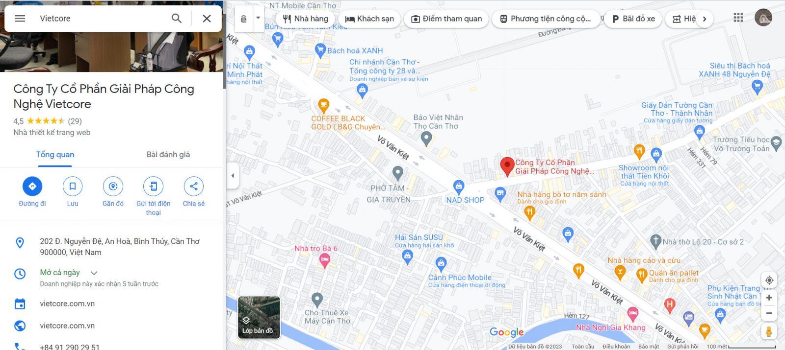The height and width of the screenshot is (350, 785).
Task: Zoom in the map with plus
Action: tap(769, 298)
